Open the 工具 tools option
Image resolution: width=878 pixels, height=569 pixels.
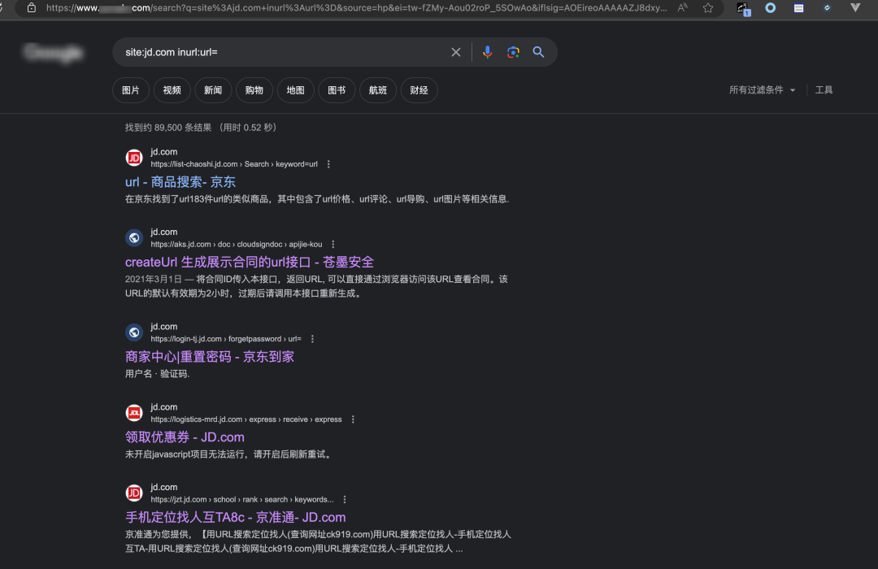[824, 90]
